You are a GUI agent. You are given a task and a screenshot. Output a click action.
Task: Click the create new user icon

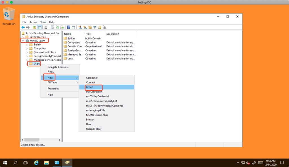click(x=80, y=27)
